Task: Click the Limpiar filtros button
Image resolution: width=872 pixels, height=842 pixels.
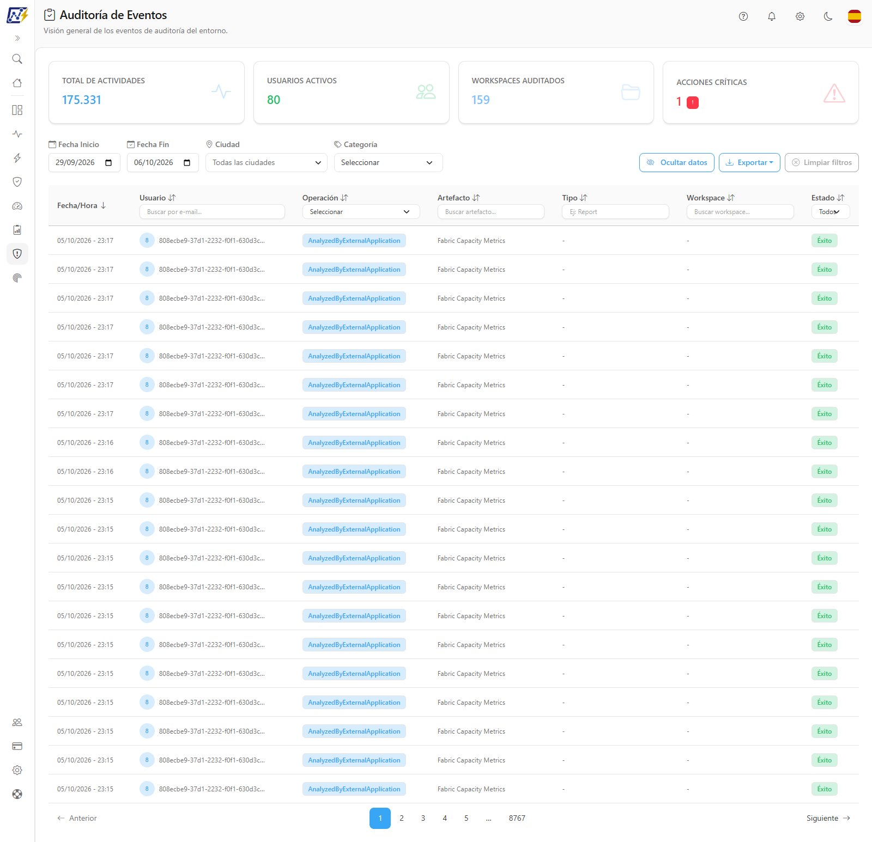Action: pos(822,163)
